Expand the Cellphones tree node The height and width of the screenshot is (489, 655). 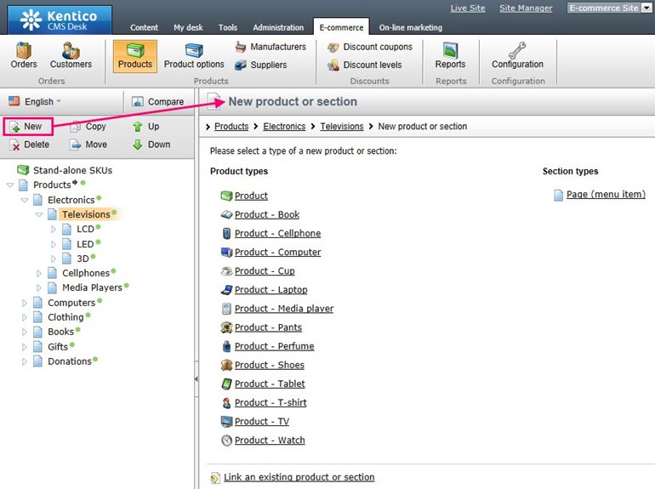coord(38,274)
